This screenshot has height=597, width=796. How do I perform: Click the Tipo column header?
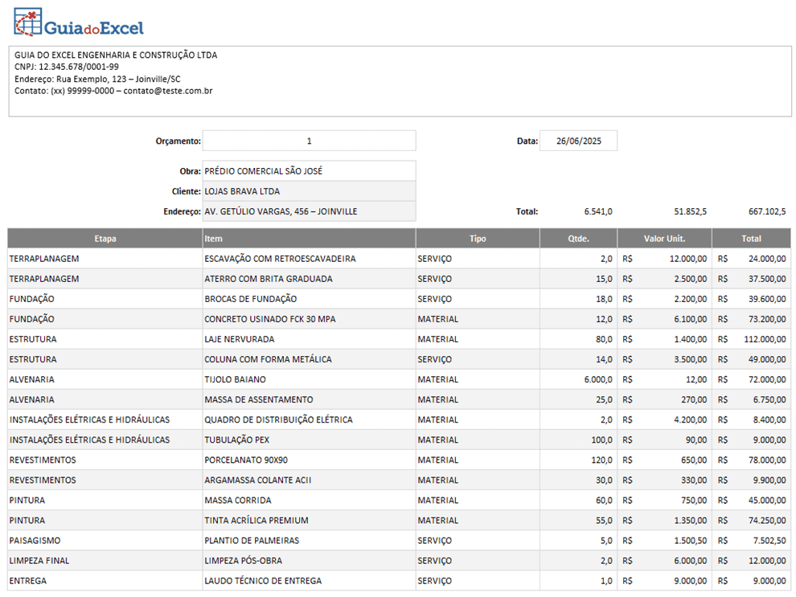478,239
